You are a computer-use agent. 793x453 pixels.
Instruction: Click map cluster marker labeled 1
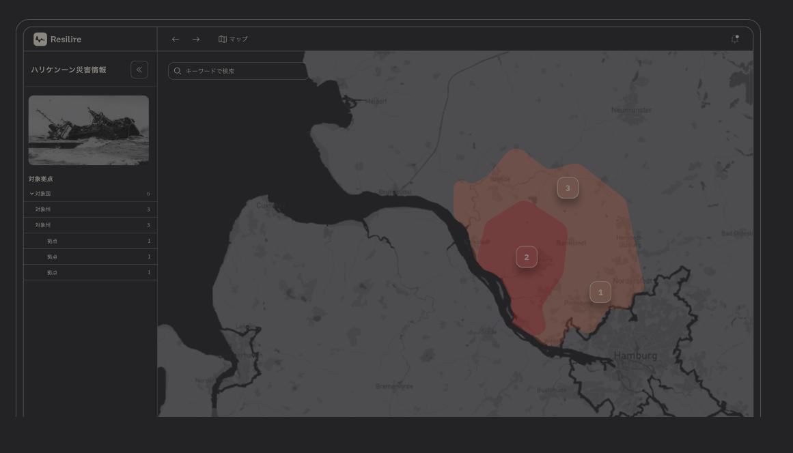[x=600, y=293]
